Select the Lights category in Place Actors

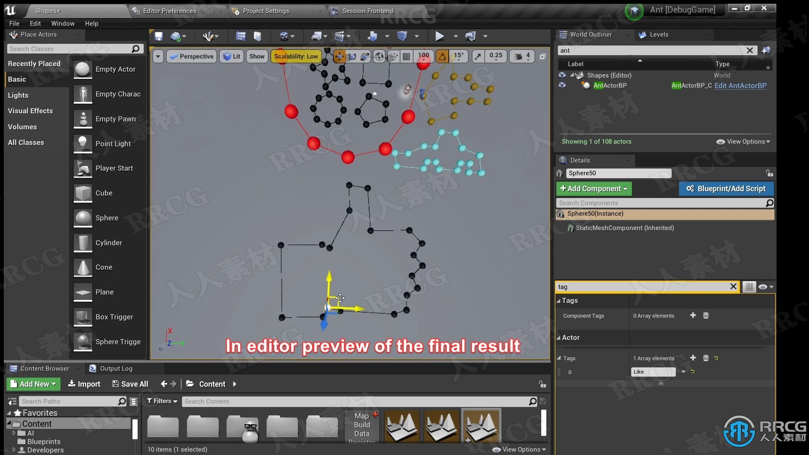[x=18, y=95]
